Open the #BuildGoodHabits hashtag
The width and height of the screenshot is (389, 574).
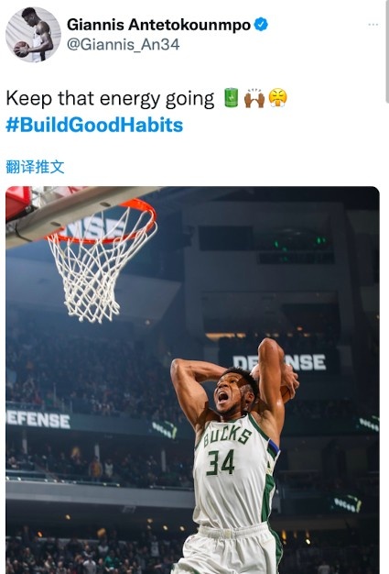tap(94, 125)
